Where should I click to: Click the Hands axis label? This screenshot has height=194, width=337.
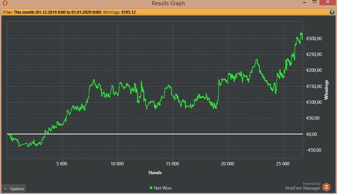tap(155, 172)
